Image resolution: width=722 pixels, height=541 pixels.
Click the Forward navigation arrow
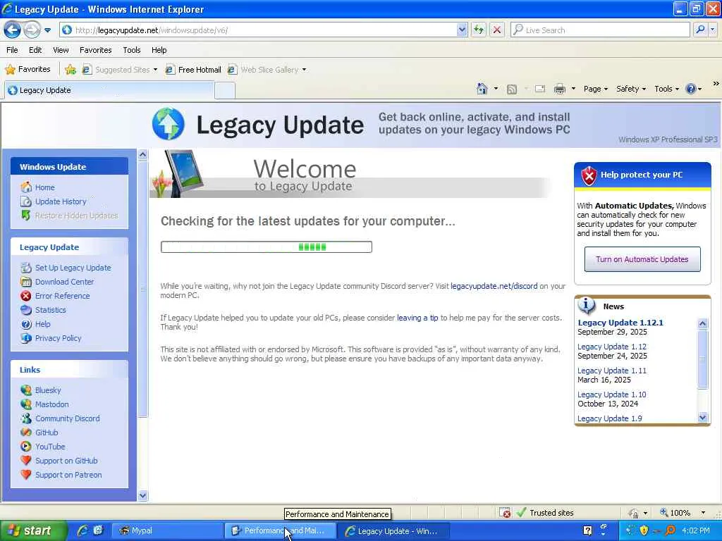31,30
